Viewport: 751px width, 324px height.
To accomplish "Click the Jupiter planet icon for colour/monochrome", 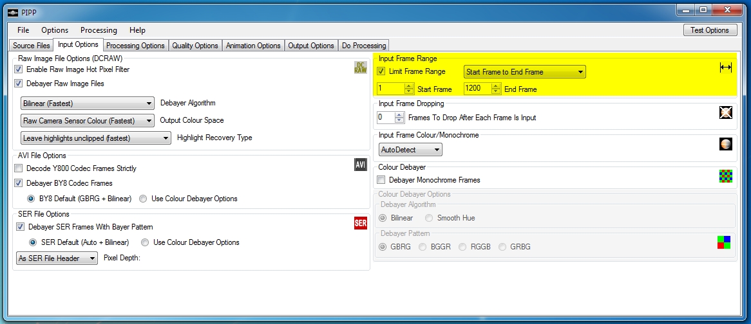I will (726, 144).
